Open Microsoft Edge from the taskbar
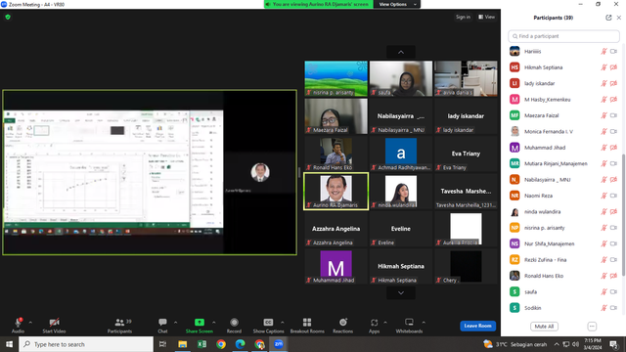The height and width of the screenshot is (352, 626). (x=240, y=344)
